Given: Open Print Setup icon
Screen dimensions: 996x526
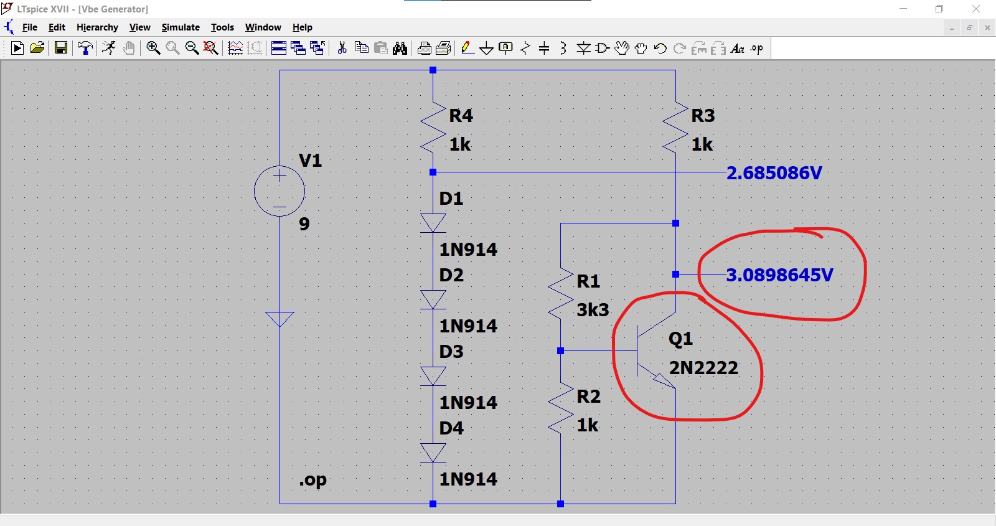Looking at the screenshot, I should point(444,48).
